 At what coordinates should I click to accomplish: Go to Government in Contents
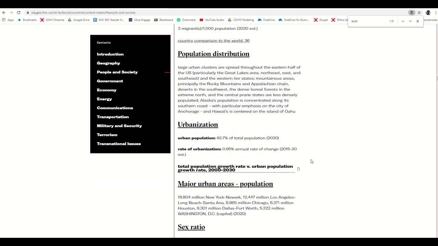pyautogui.click(x=110, y=81)
